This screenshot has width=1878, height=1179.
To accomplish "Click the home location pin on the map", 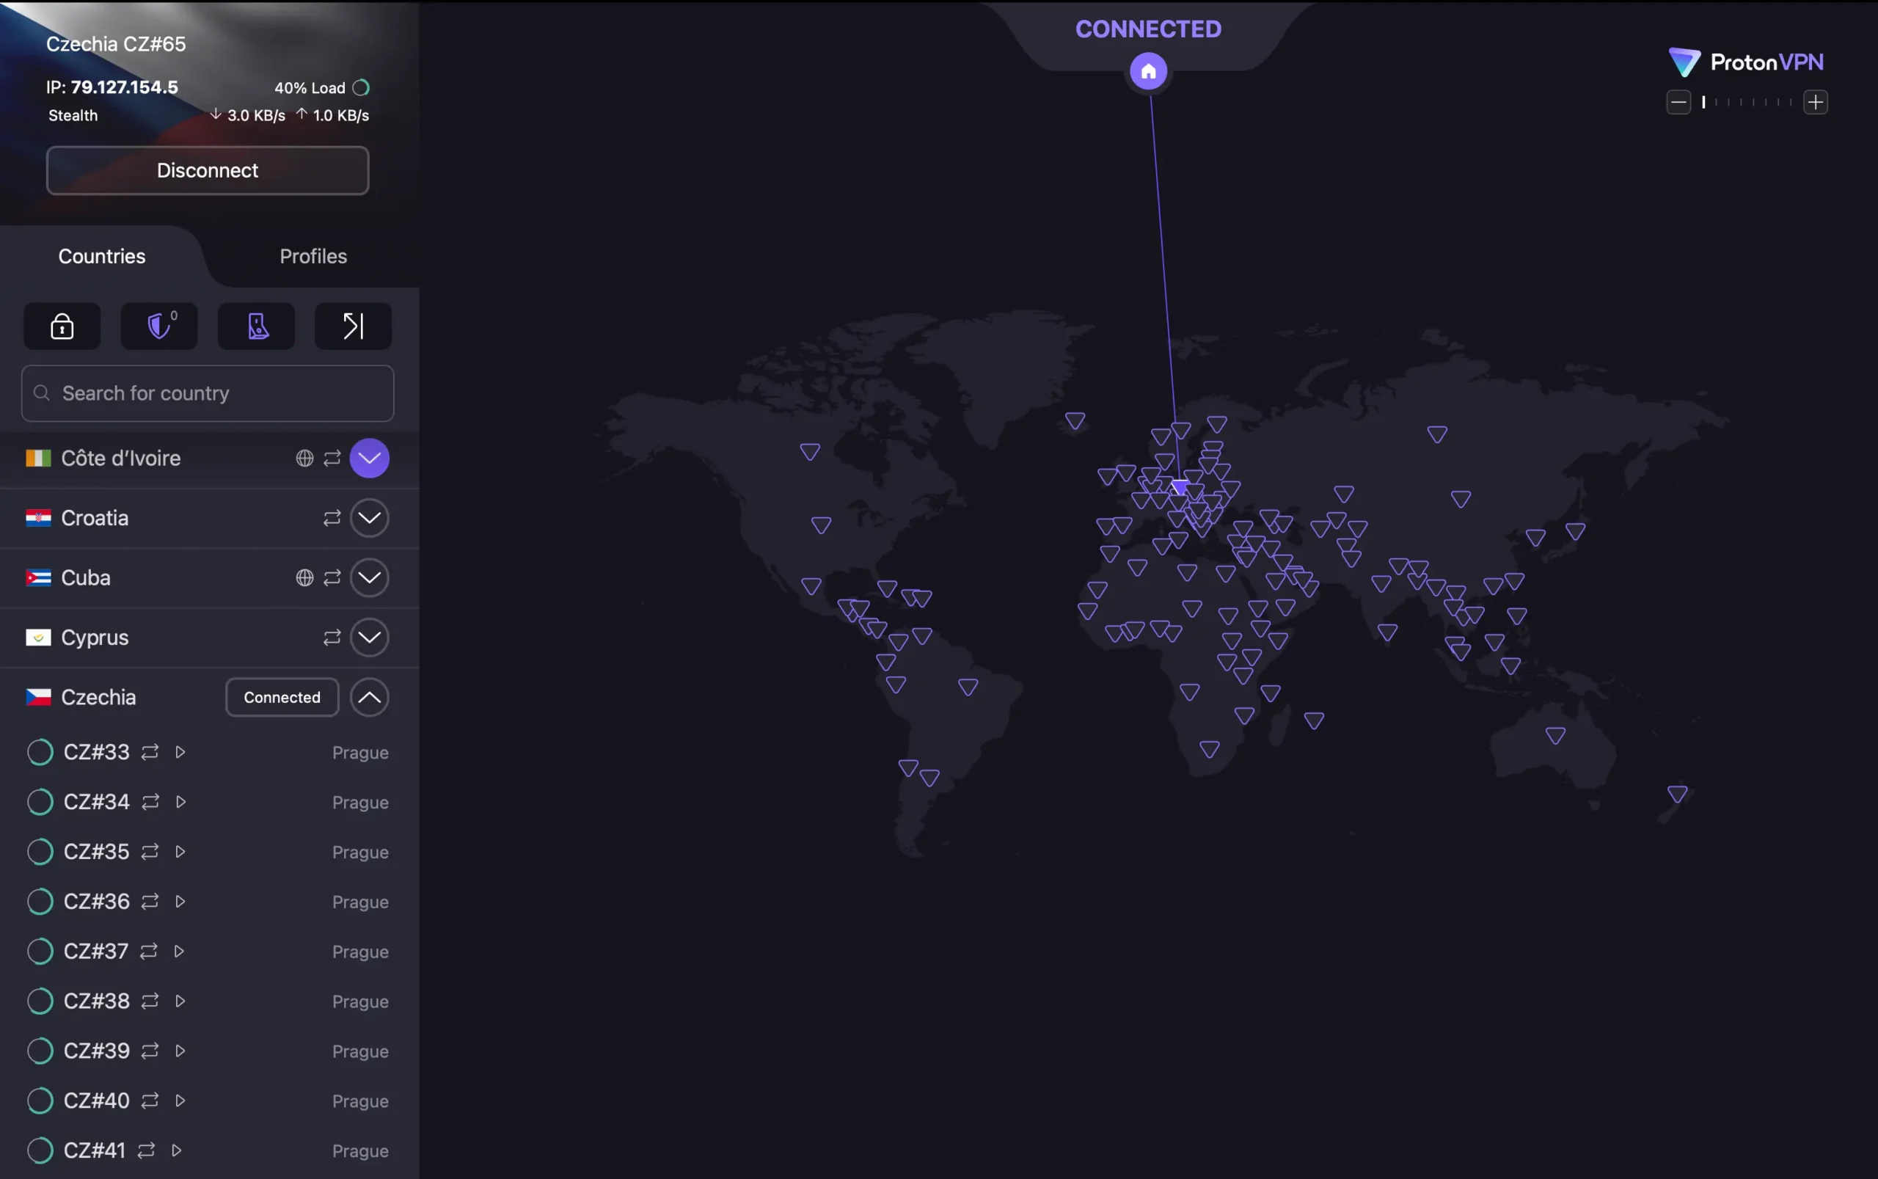I will 1147,72.
